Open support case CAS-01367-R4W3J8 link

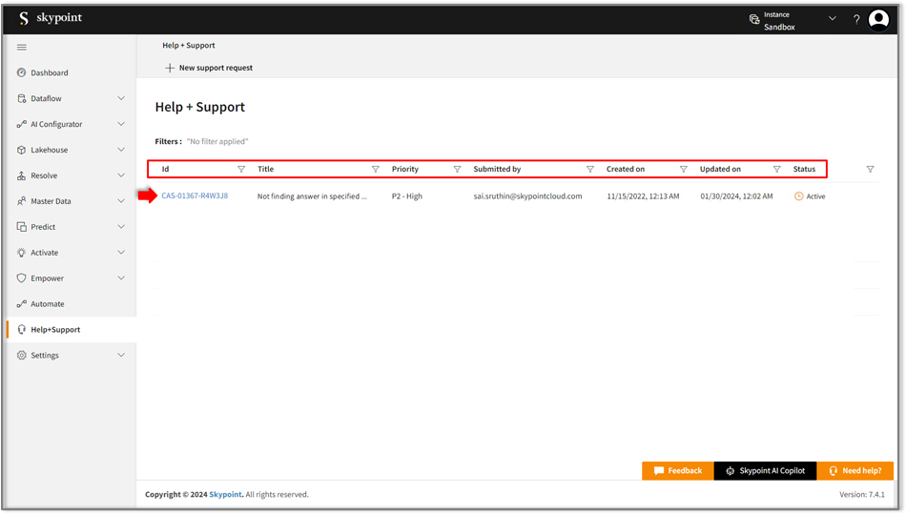click(x=195, y=196)
